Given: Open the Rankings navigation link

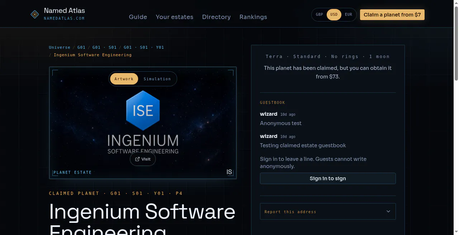Looking at the screenshot, I should click(253, 17).
